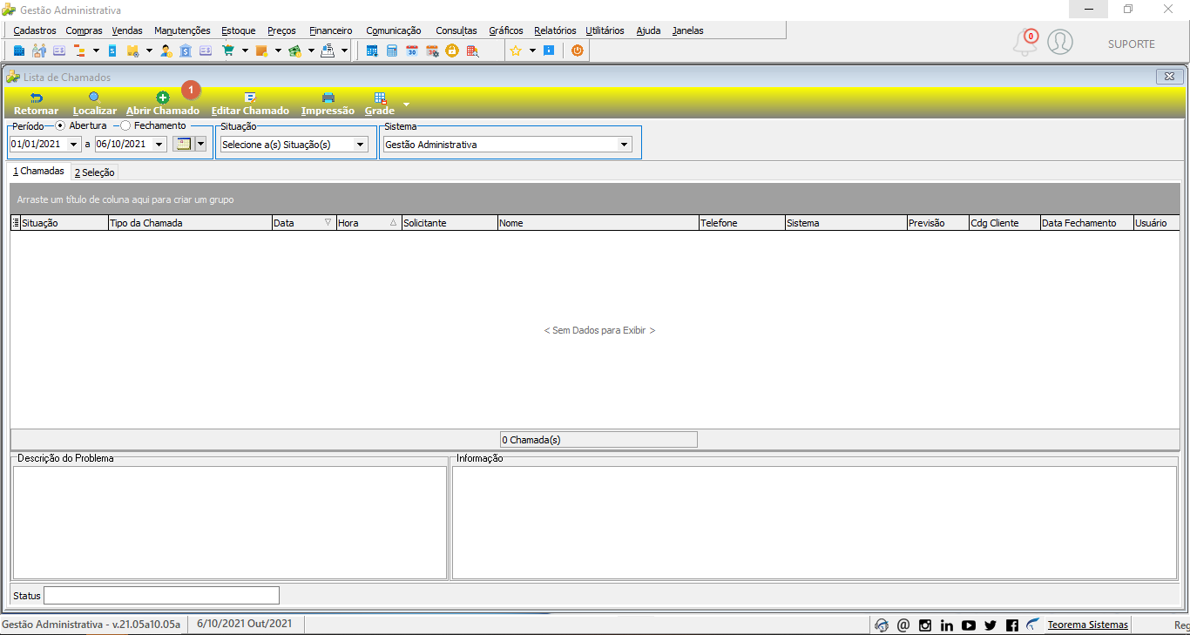Click the shopping cart toolbar icon

click(228, 51)
